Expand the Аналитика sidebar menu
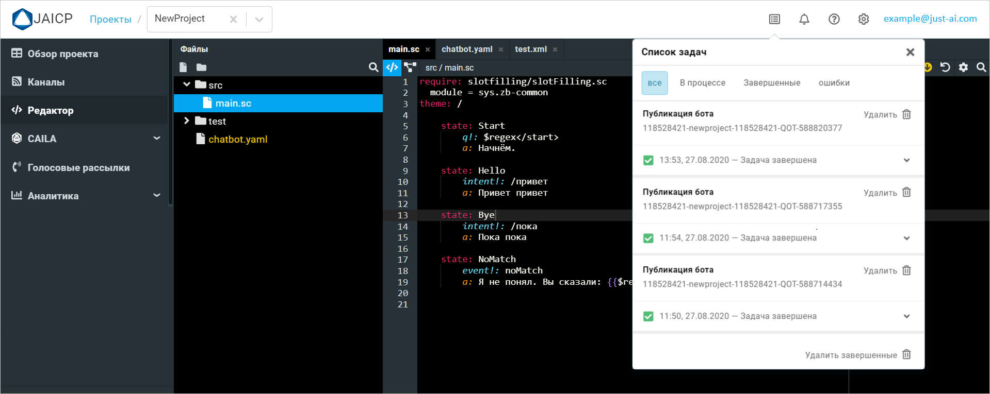Screen dimensions: 990x394 click(x=157, y=195)
